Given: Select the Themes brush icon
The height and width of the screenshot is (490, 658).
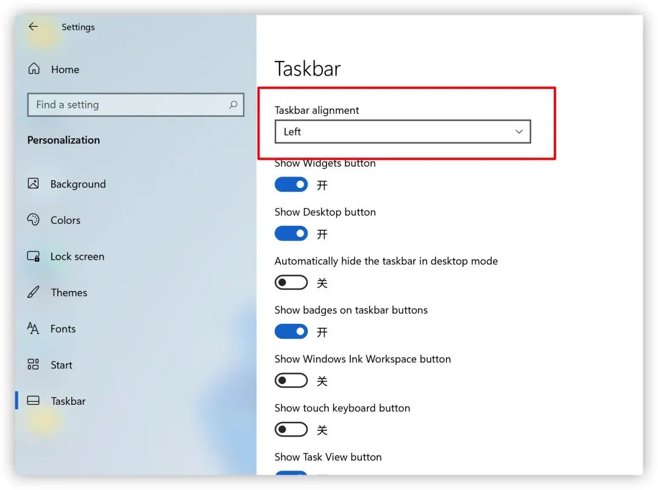Looking at the screenshot, I should [x=34, y=292].
